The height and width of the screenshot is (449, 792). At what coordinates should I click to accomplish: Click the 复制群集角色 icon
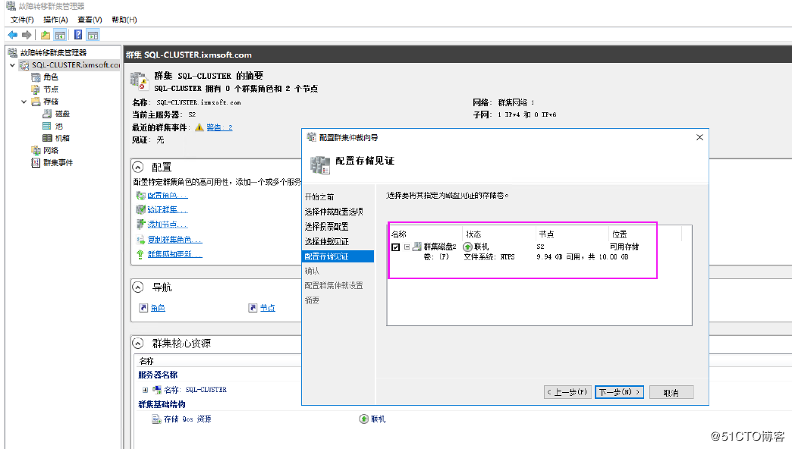(141, 239)
